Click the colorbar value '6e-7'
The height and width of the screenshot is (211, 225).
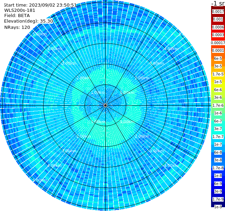click(x=218, y=121)
